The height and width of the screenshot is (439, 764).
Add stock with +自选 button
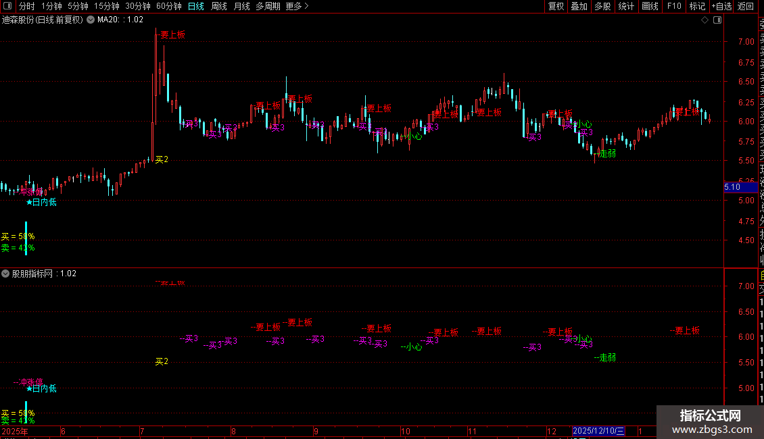pyautogui.click(x=721, y=6)
